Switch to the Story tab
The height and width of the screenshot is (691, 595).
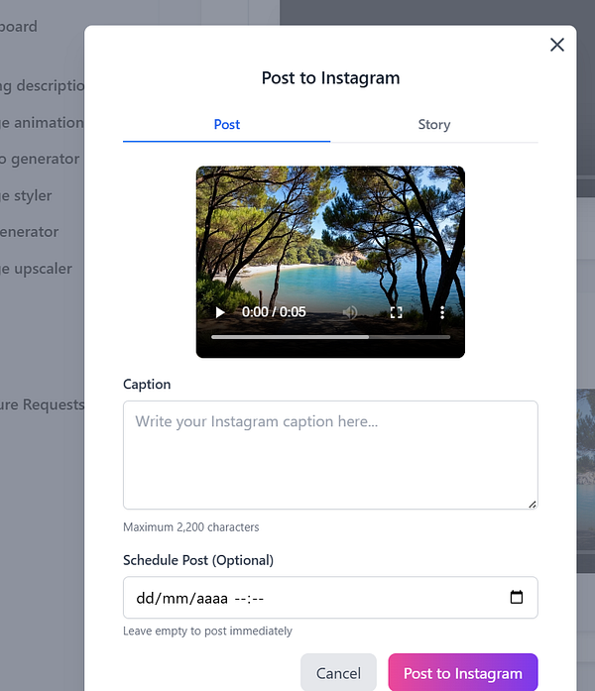pyautogui.click(x=434, y=125)
